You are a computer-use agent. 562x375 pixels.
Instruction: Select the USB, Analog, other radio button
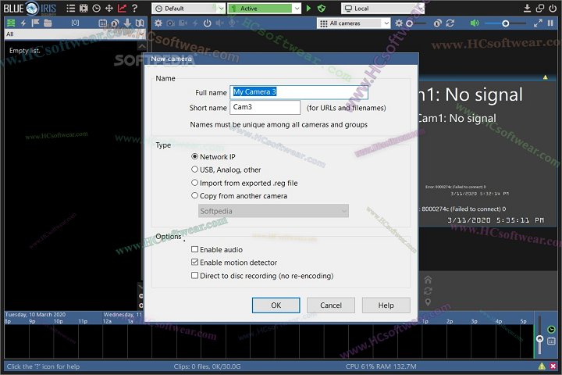(x=195, y=170)
